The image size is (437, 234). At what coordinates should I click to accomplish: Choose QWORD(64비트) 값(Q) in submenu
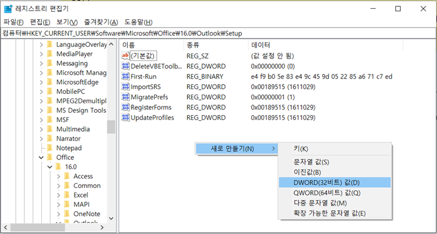335,193
